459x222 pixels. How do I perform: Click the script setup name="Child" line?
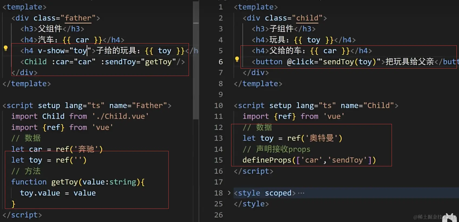(316, 105)
